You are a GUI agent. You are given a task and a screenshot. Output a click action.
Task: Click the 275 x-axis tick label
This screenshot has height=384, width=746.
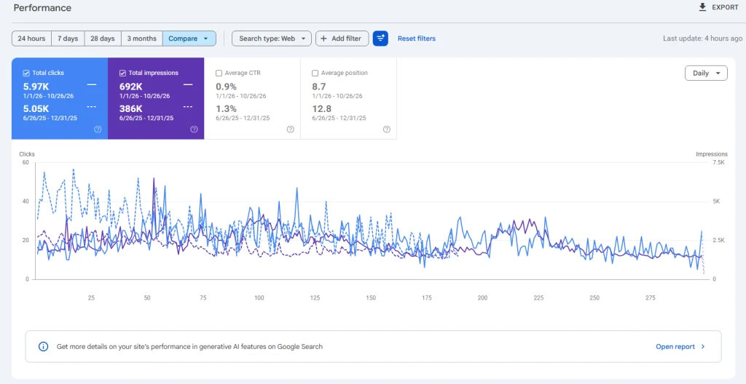pyautogui.click(x=651, y=298)
